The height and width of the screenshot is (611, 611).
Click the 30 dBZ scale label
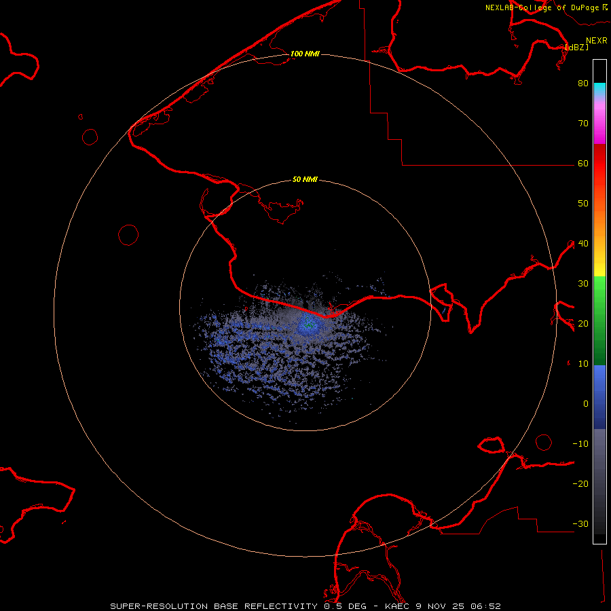point(583,284)
